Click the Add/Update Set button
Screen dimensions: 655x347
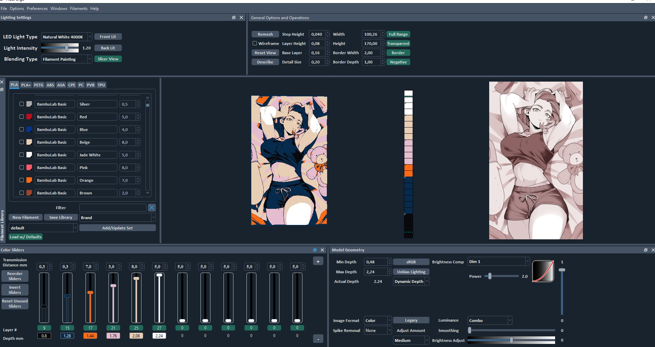pos(117,228)
